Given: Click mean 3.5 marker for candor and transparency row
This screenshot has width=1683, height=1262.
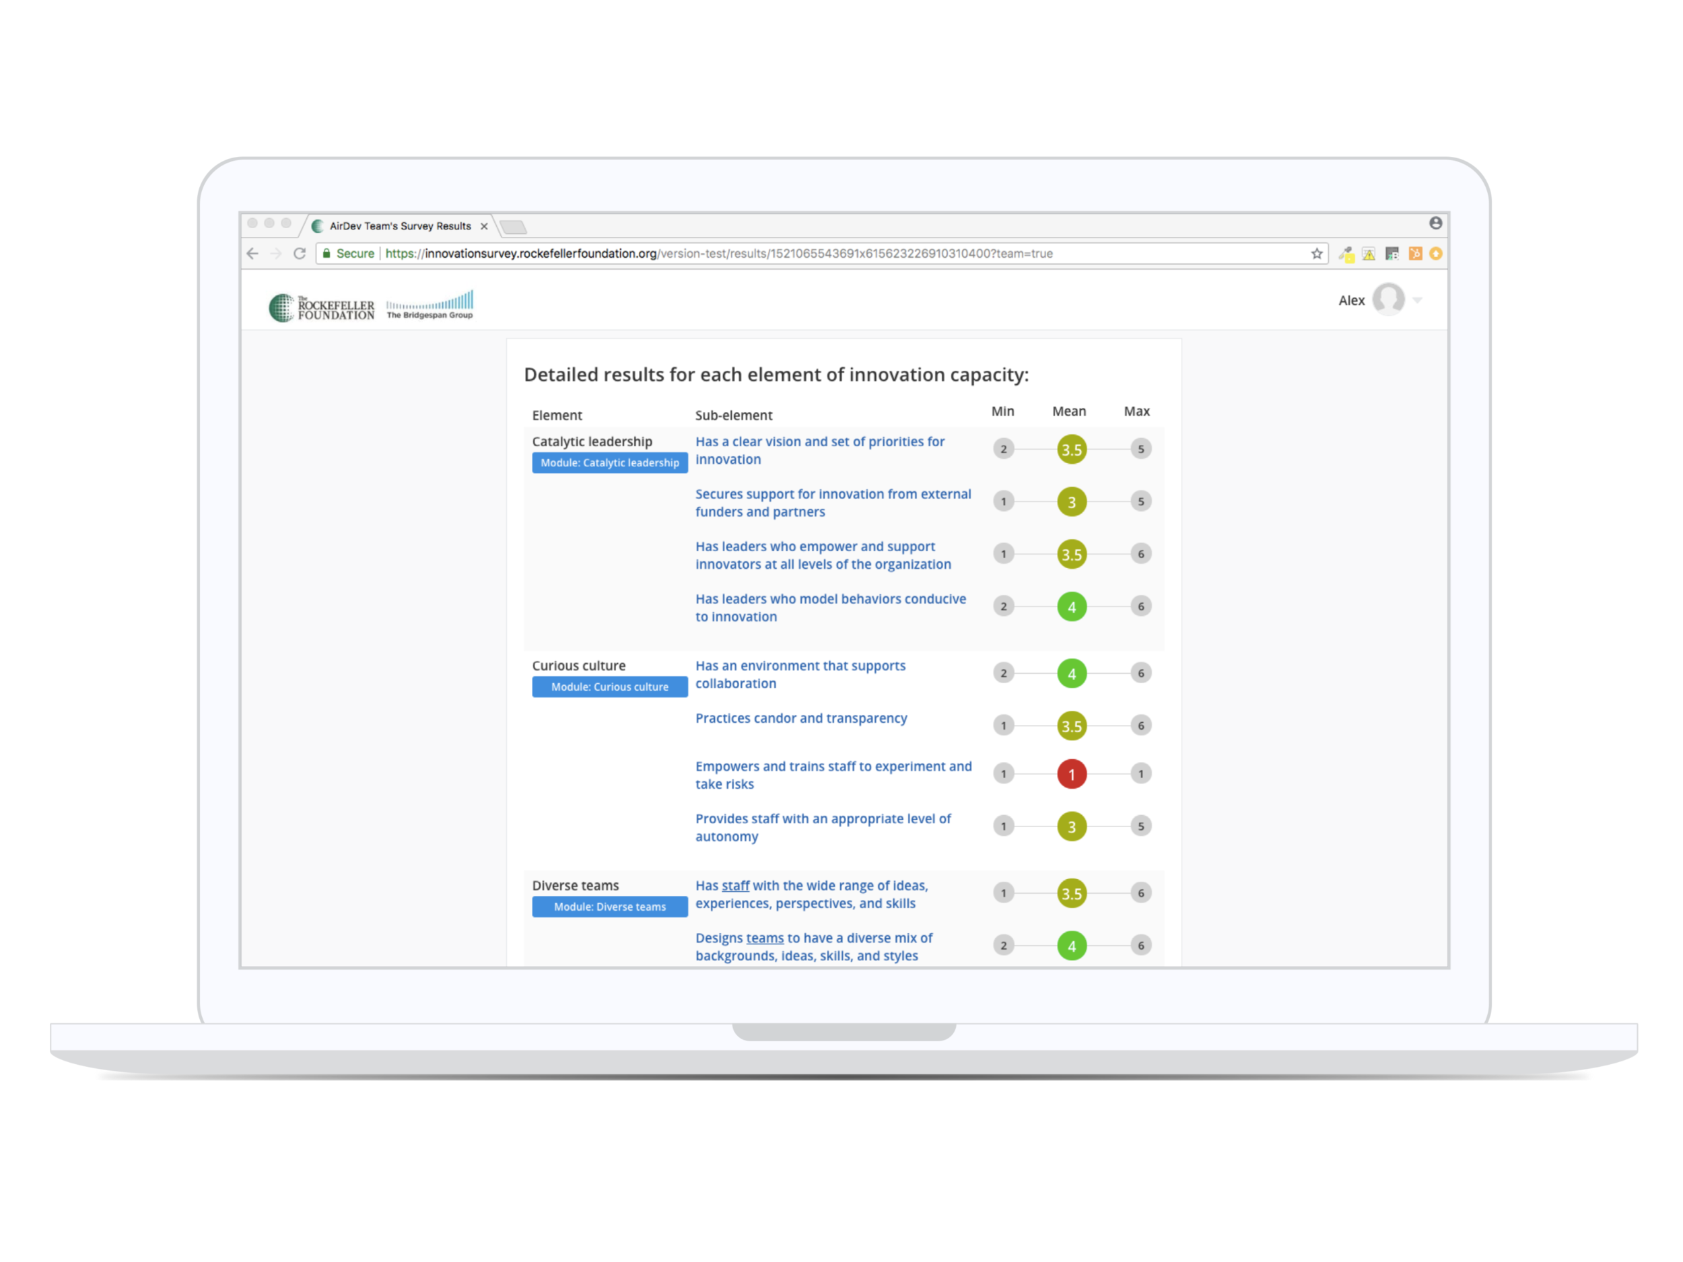Looking at the screenshot, I should (1071, 726).
